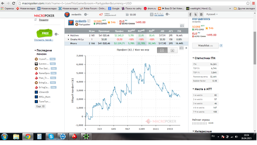
Task: Share on Facebook icon
Action: tap(190, 14)
